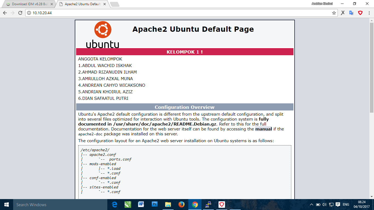
Task: Open a new Chrome tab
Action: (x=115, y=4)
